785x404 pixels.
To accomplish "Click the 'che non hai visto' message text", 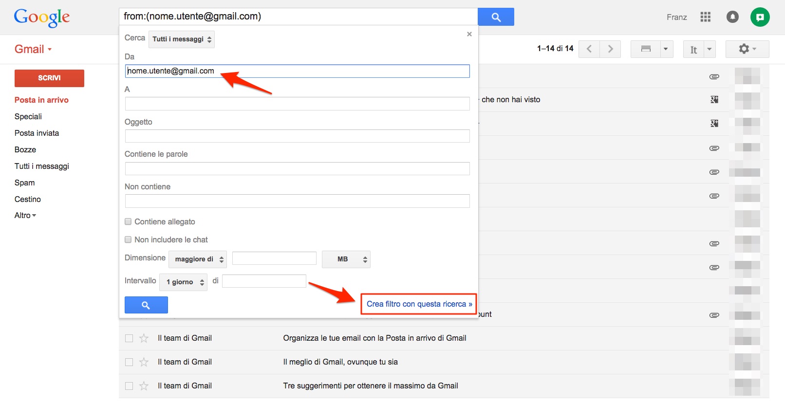I will pyautogui.click(x=511, y=100).
